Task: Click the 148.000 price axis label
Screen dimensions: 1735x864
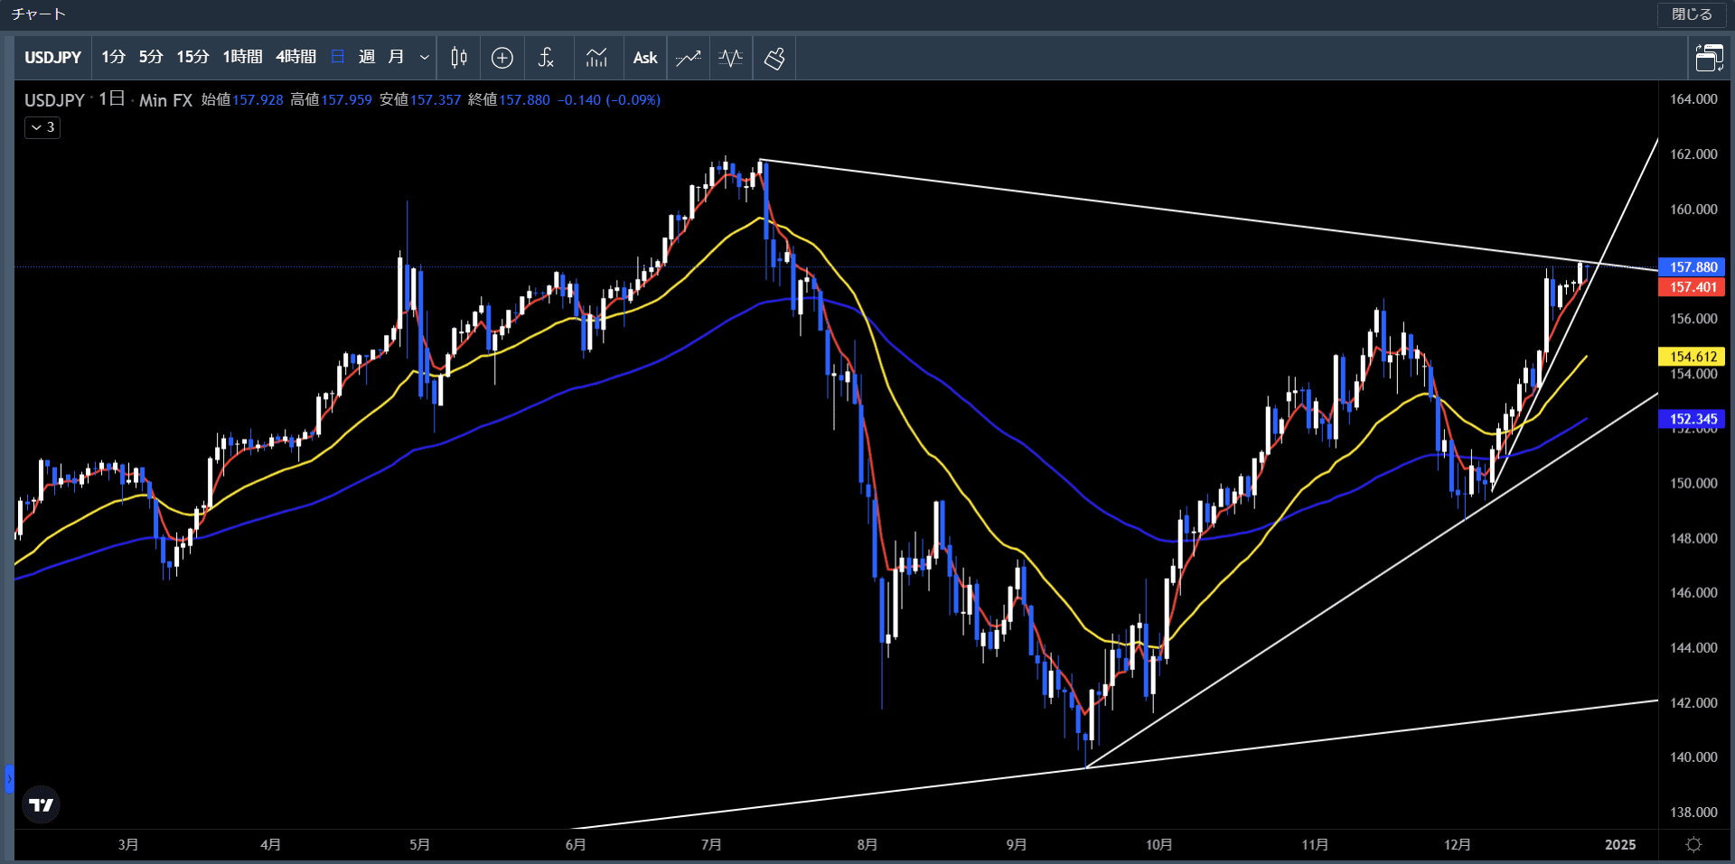Action: (x=1693, y=538)
